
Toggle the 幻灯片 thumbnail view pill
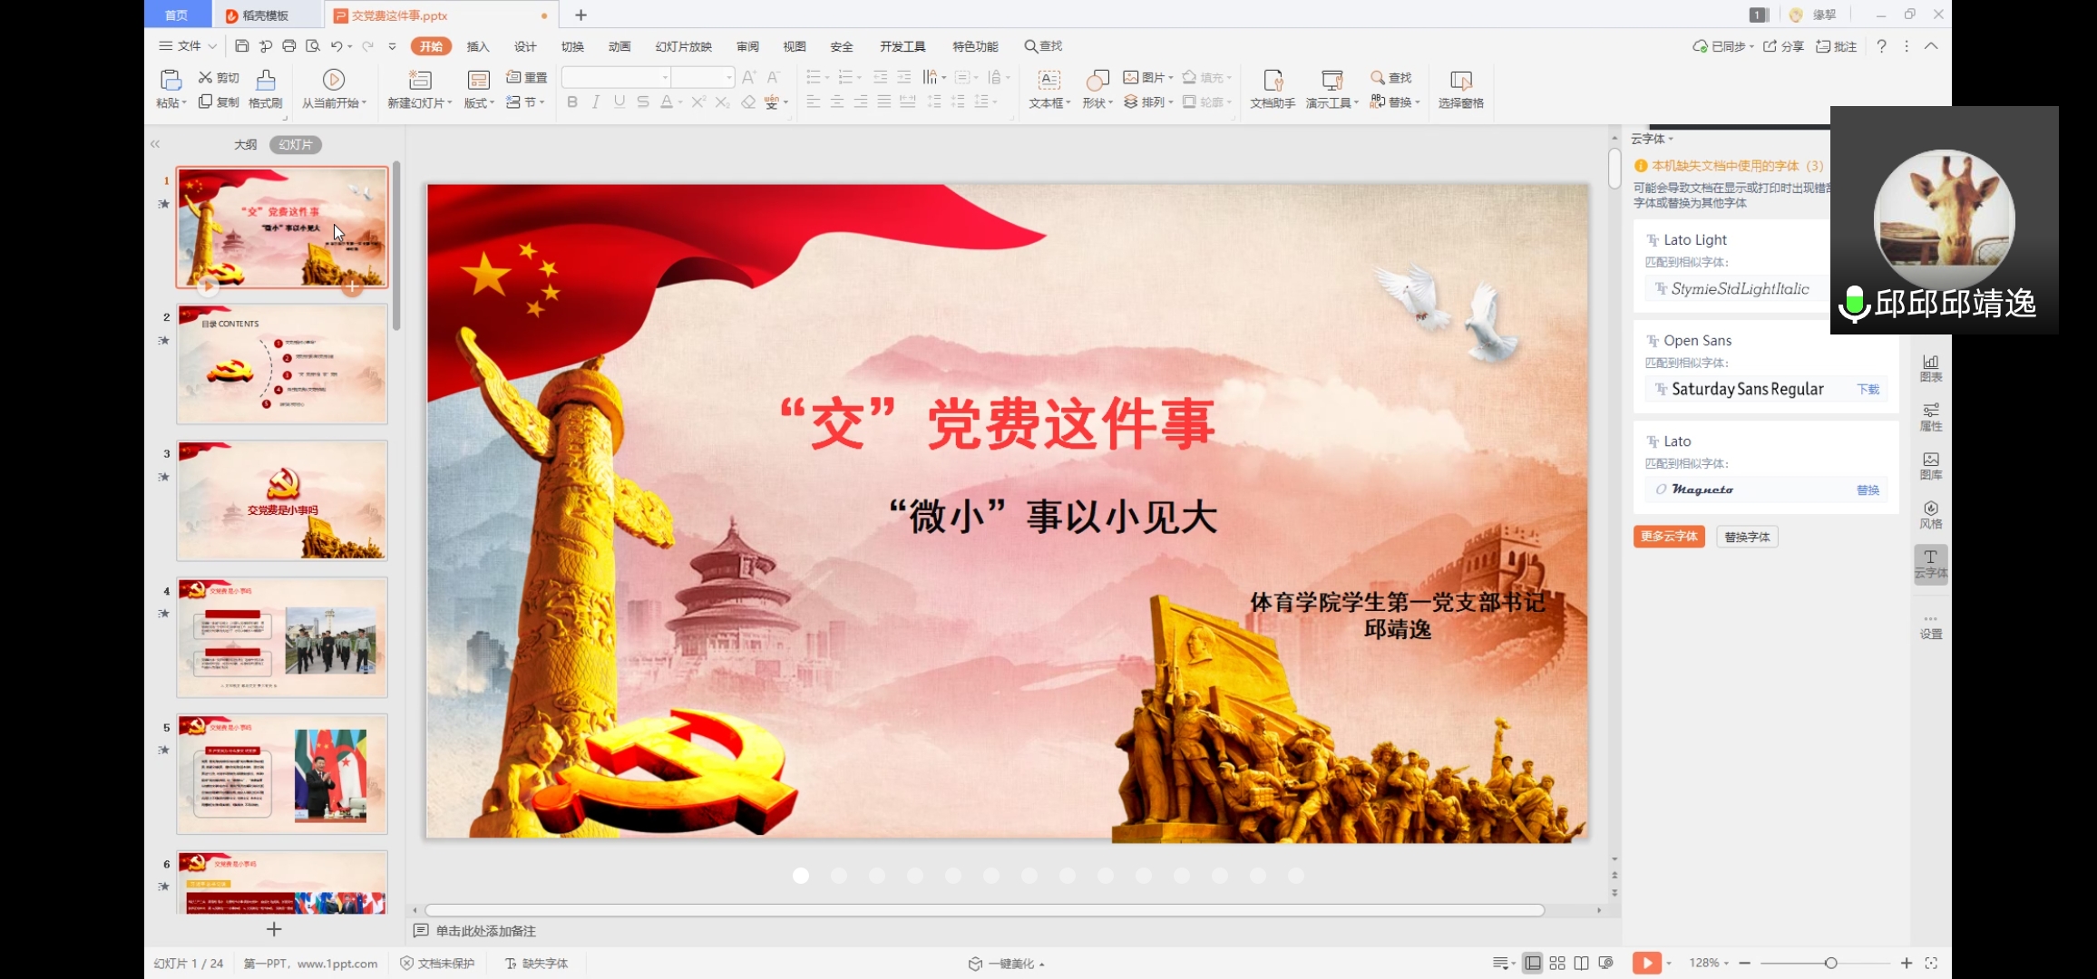(295, 144)
